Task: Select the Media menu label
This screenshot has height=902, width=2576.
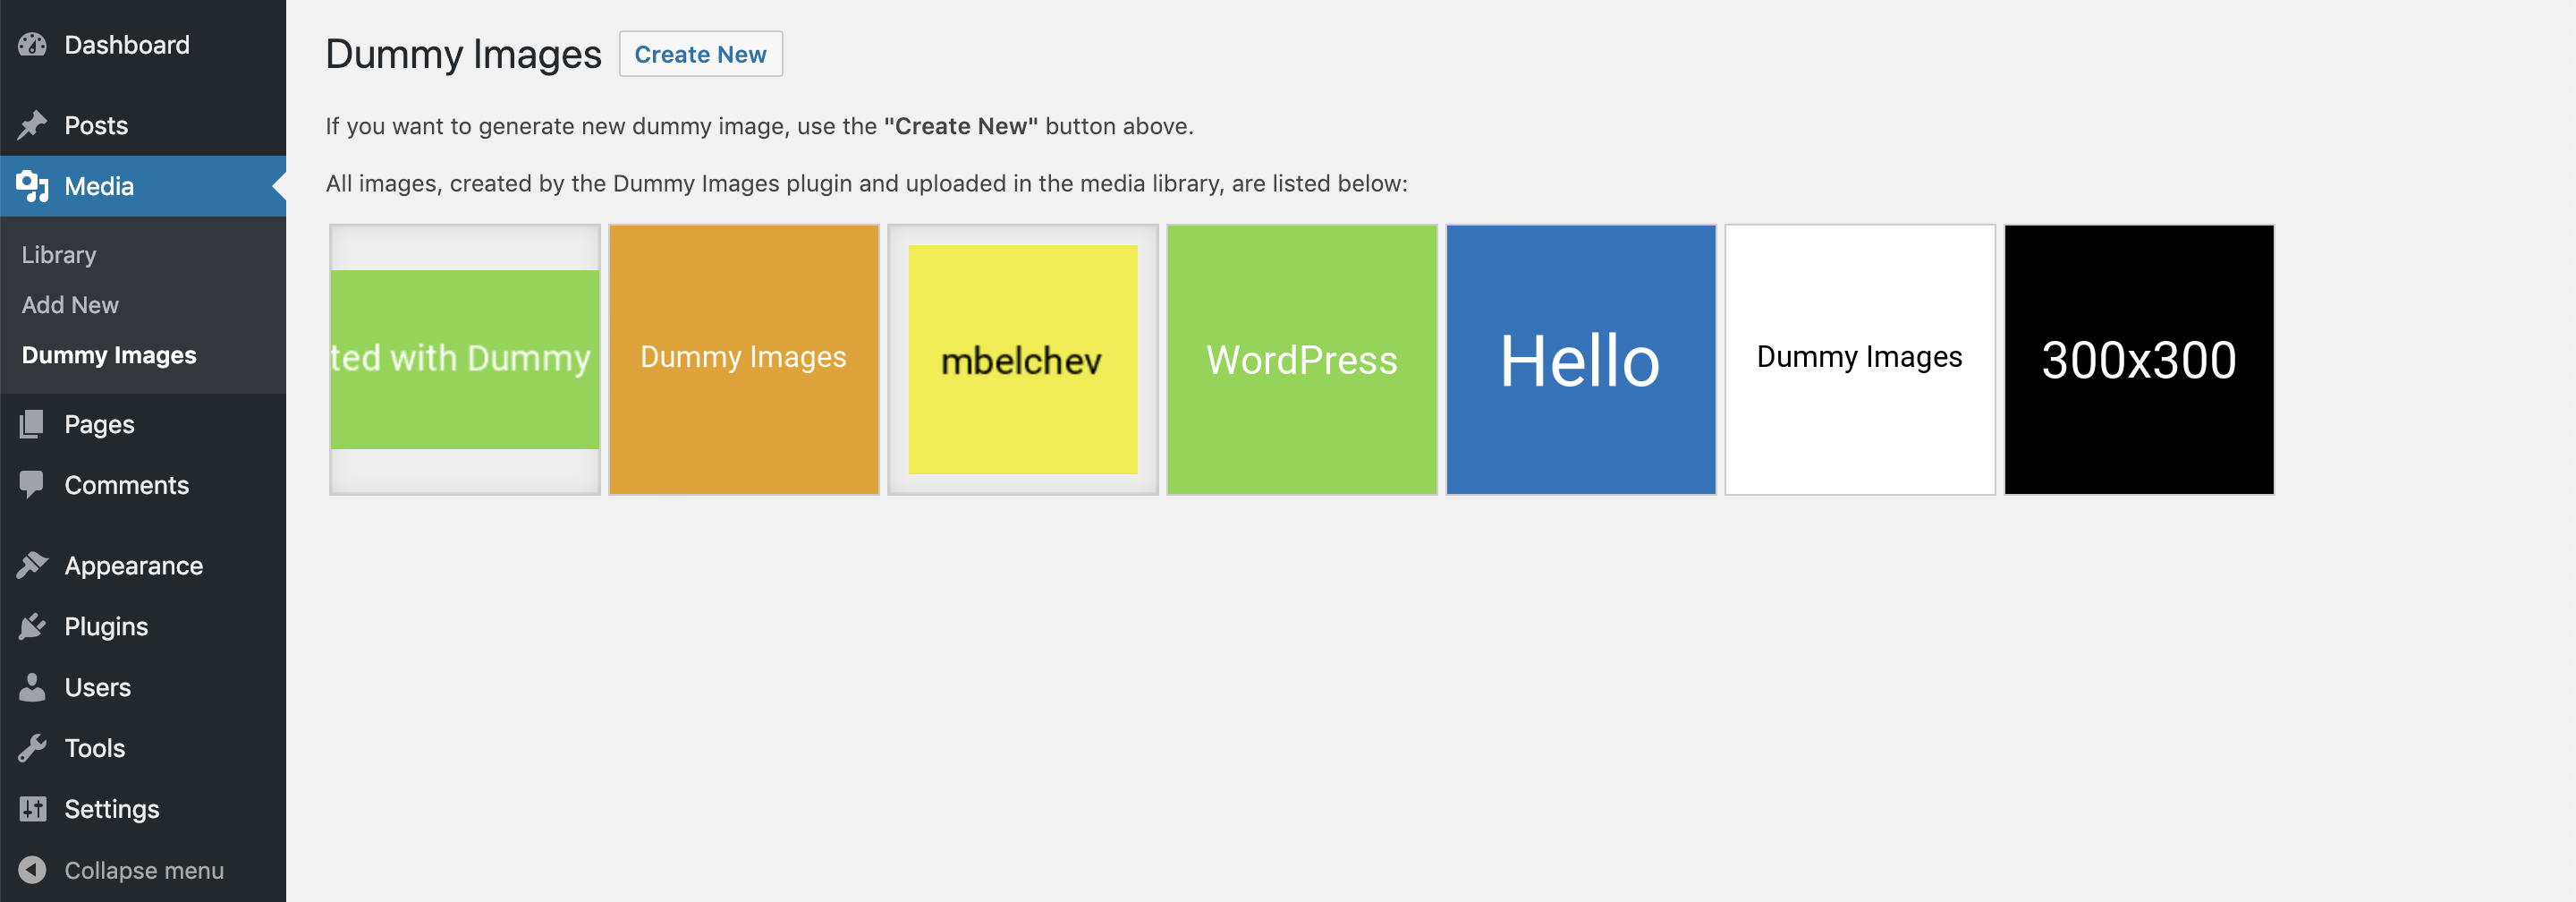Action: (99, 186)
